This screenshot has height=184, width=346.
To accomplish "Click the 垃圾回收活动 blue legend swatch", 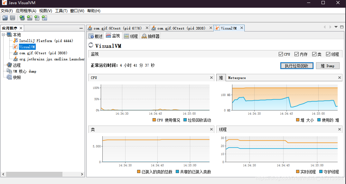I will (185, 120).
